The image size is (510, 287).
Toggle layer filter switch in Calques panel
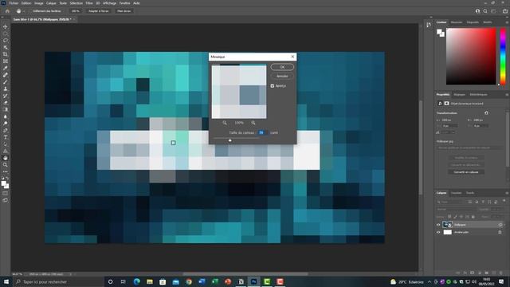[x=504, y=201]
